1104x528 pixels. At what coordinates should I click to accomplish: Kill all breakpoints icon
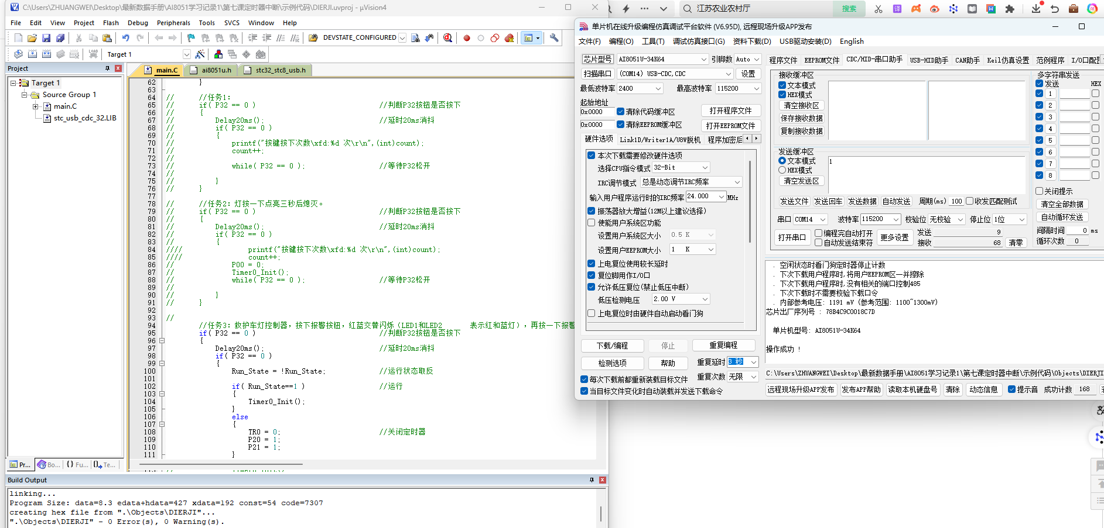(509, 38)
